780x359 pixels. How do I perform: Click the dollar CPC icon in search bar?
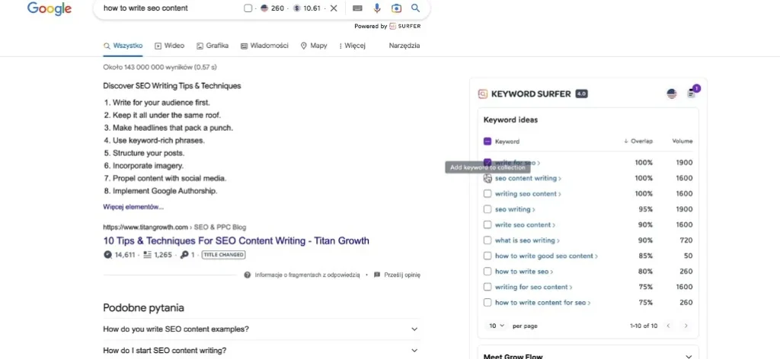pos(296,8)
